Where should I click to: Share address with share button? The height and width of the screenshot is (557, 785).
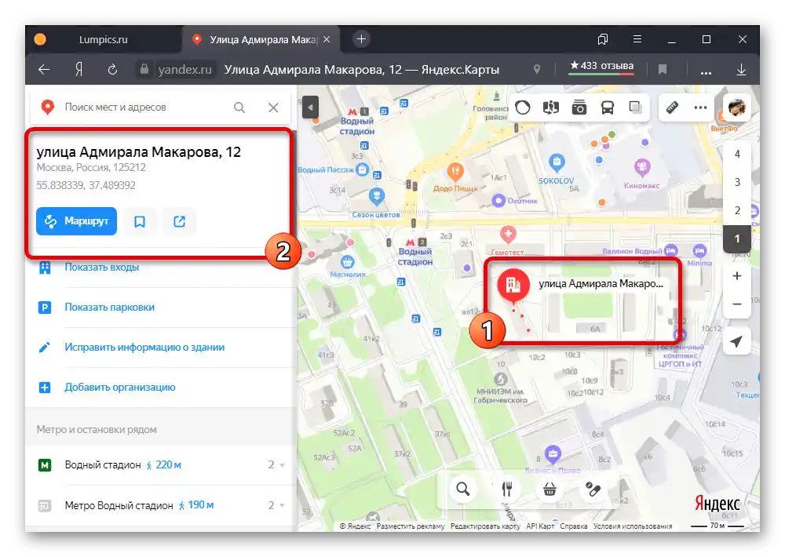coord(179,221)
